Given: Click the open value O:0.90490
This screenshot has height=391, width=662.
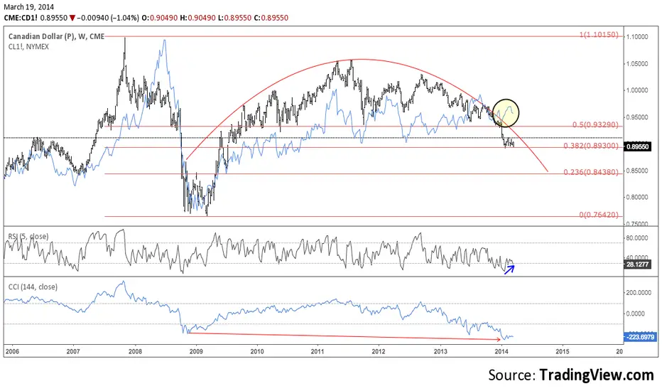Looking at the screenshot, I should click(159, 18).
